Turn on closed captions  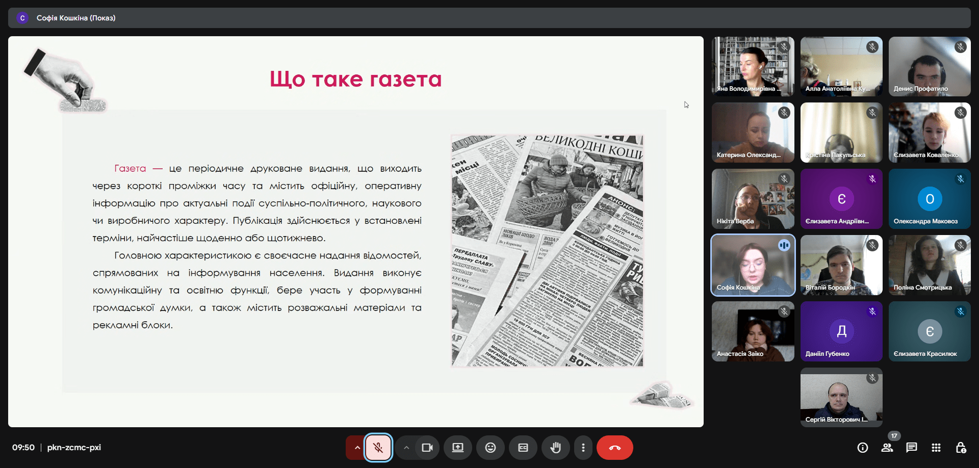coord(523,448)
